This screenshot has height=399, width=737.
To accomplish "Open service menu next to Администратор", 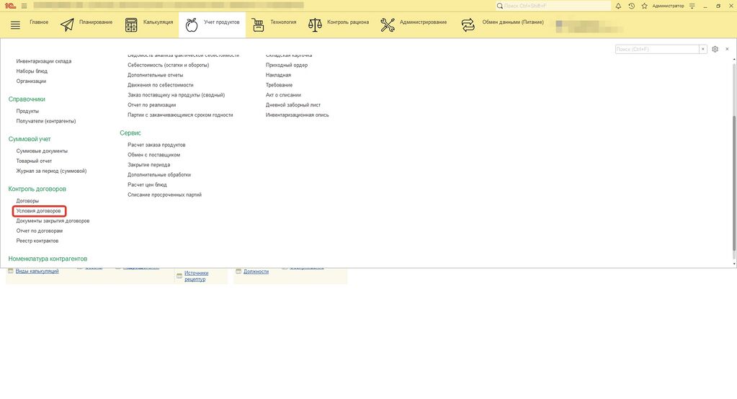I will click(692, 6).
